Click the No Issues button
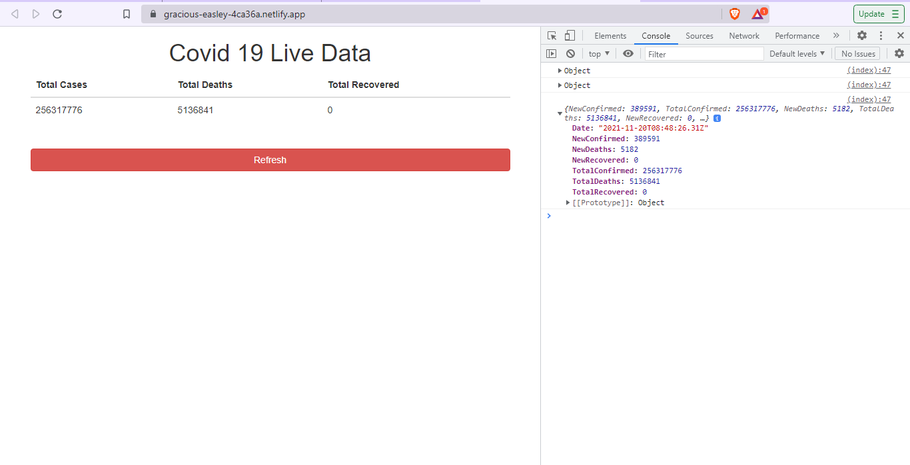910x465 pixels. click(857, 54)
